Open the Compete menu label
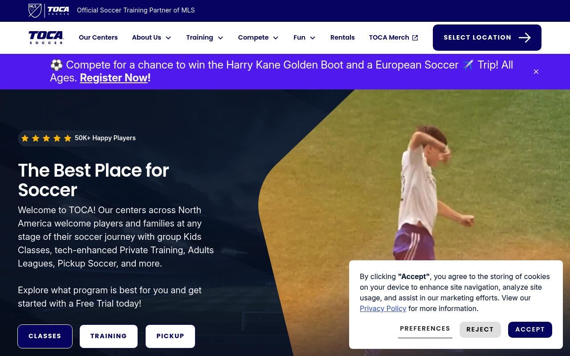This screenshot has height=356, width=570. (253, 37)
